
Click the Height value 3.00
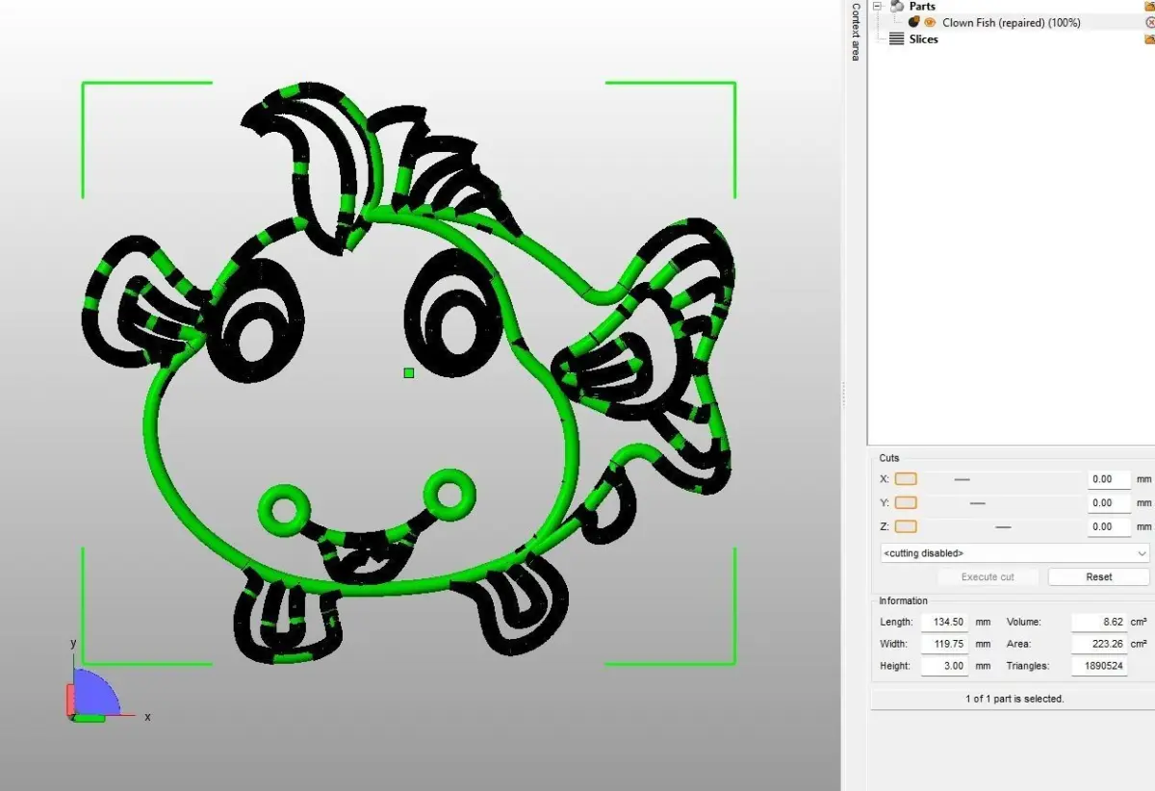point(944,666)
